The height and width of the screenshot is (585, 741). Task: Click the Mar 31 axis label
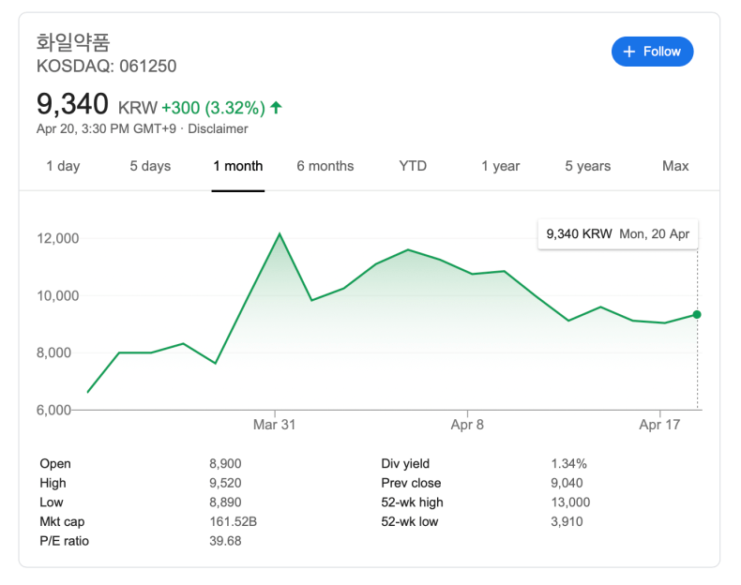pyautogui.click(x=275, y=425)
